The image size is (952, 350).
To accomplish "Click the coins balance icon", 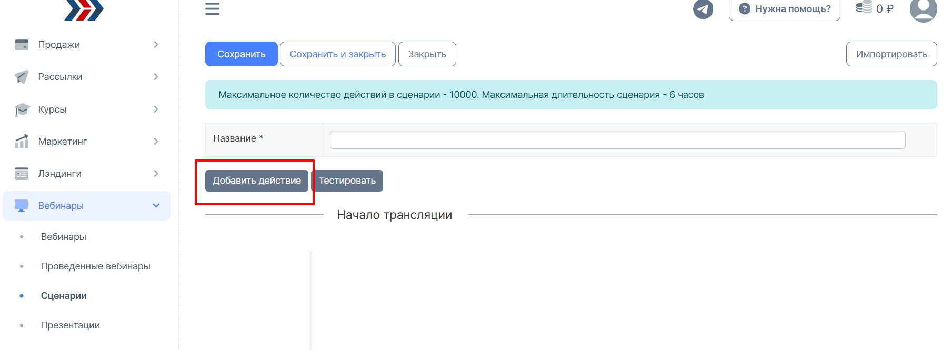I will (864, 7).
